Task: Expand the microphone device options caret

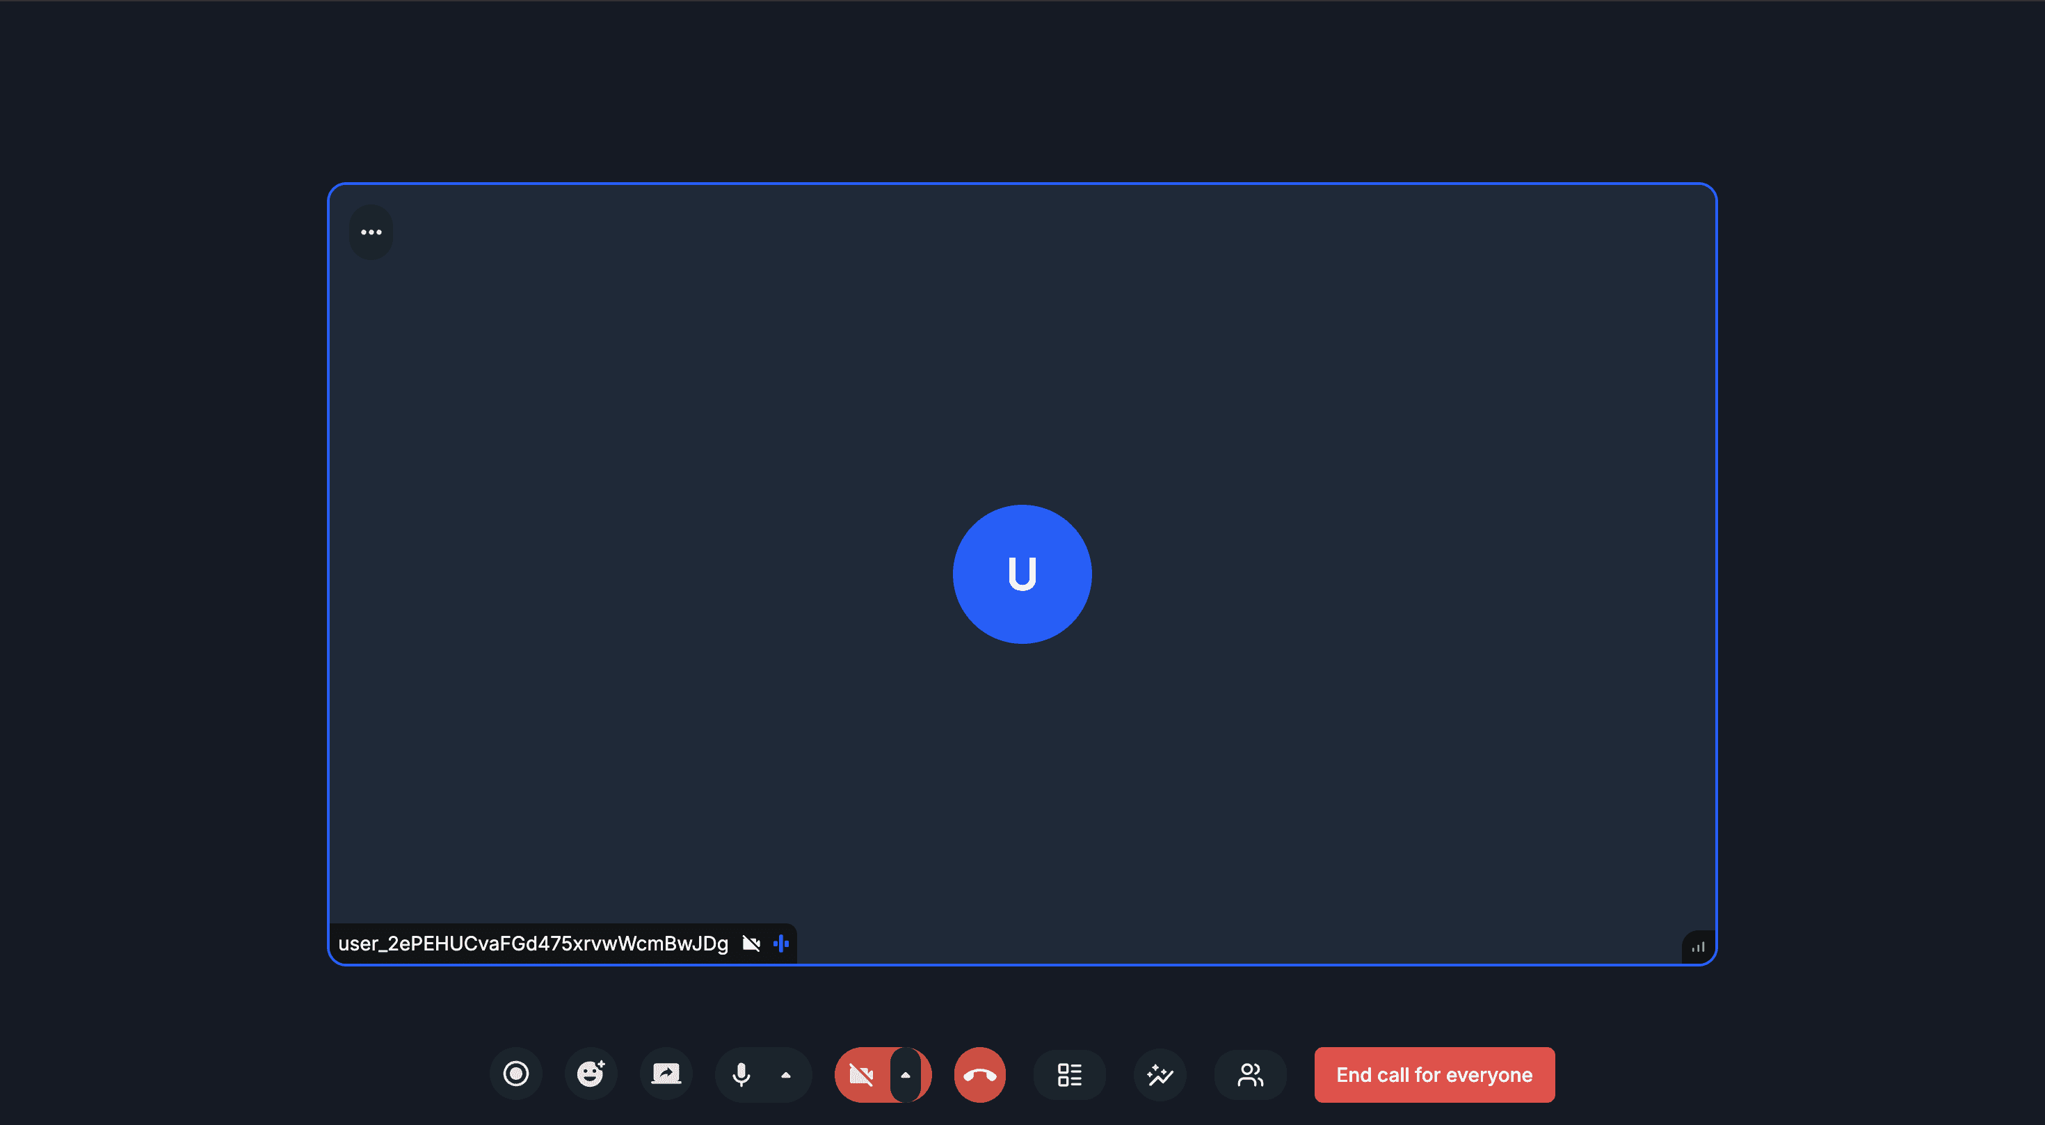Action: click(786, 1075)
